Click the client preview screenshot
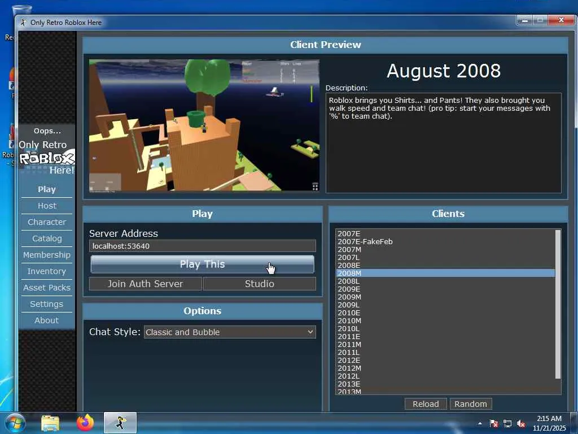Image resolution: width=578 pixels, height=434 pixels. [x=204, y=125]
